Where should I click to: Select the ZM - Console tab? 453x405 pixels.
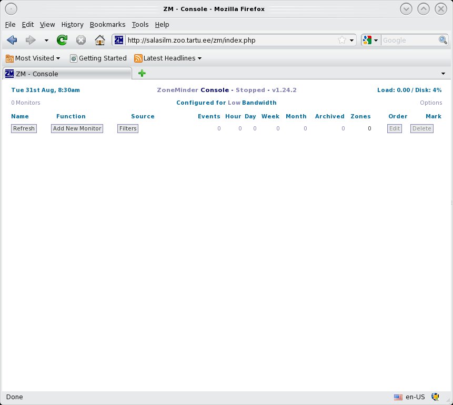pos(66,74)
